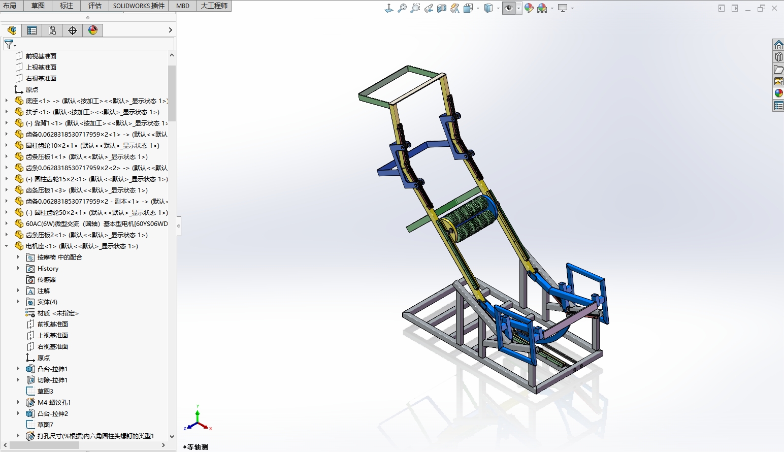This screenshot has width=784, height=452.
Task: Click the scroll down arrow of the tree
Action: click(172, 436)
